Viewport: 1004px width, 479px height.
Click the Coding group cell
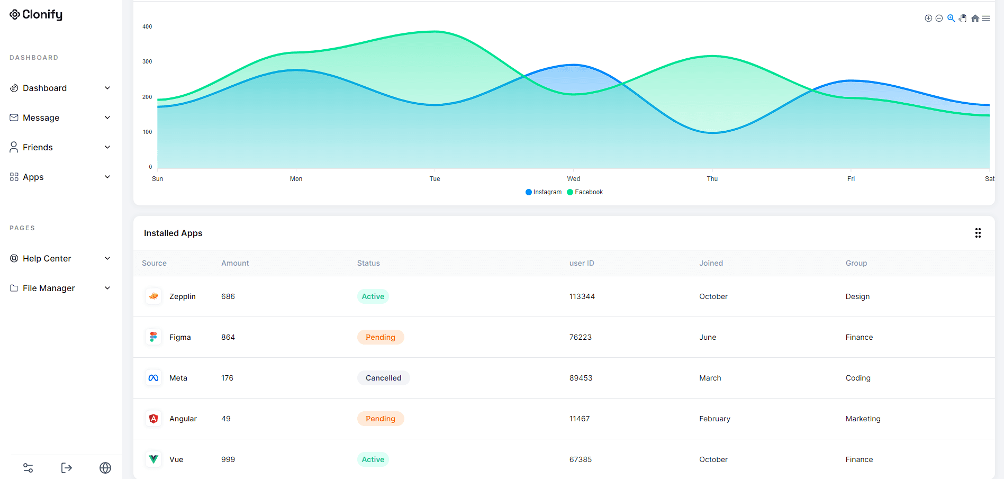click(858, 378)
